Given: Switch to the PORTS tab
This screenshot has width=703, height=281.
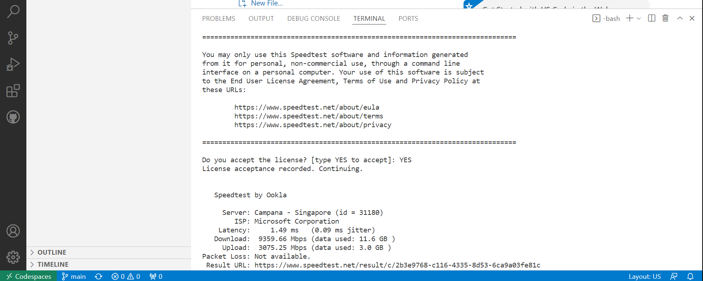Looking at the screenshot, I should coord(408,19).
